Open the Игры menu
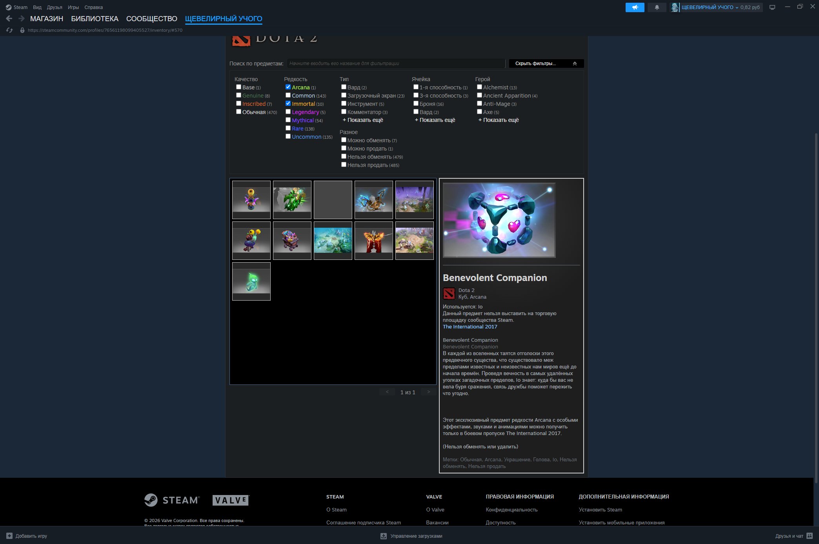Screen dimensions: 819x544 73,7
